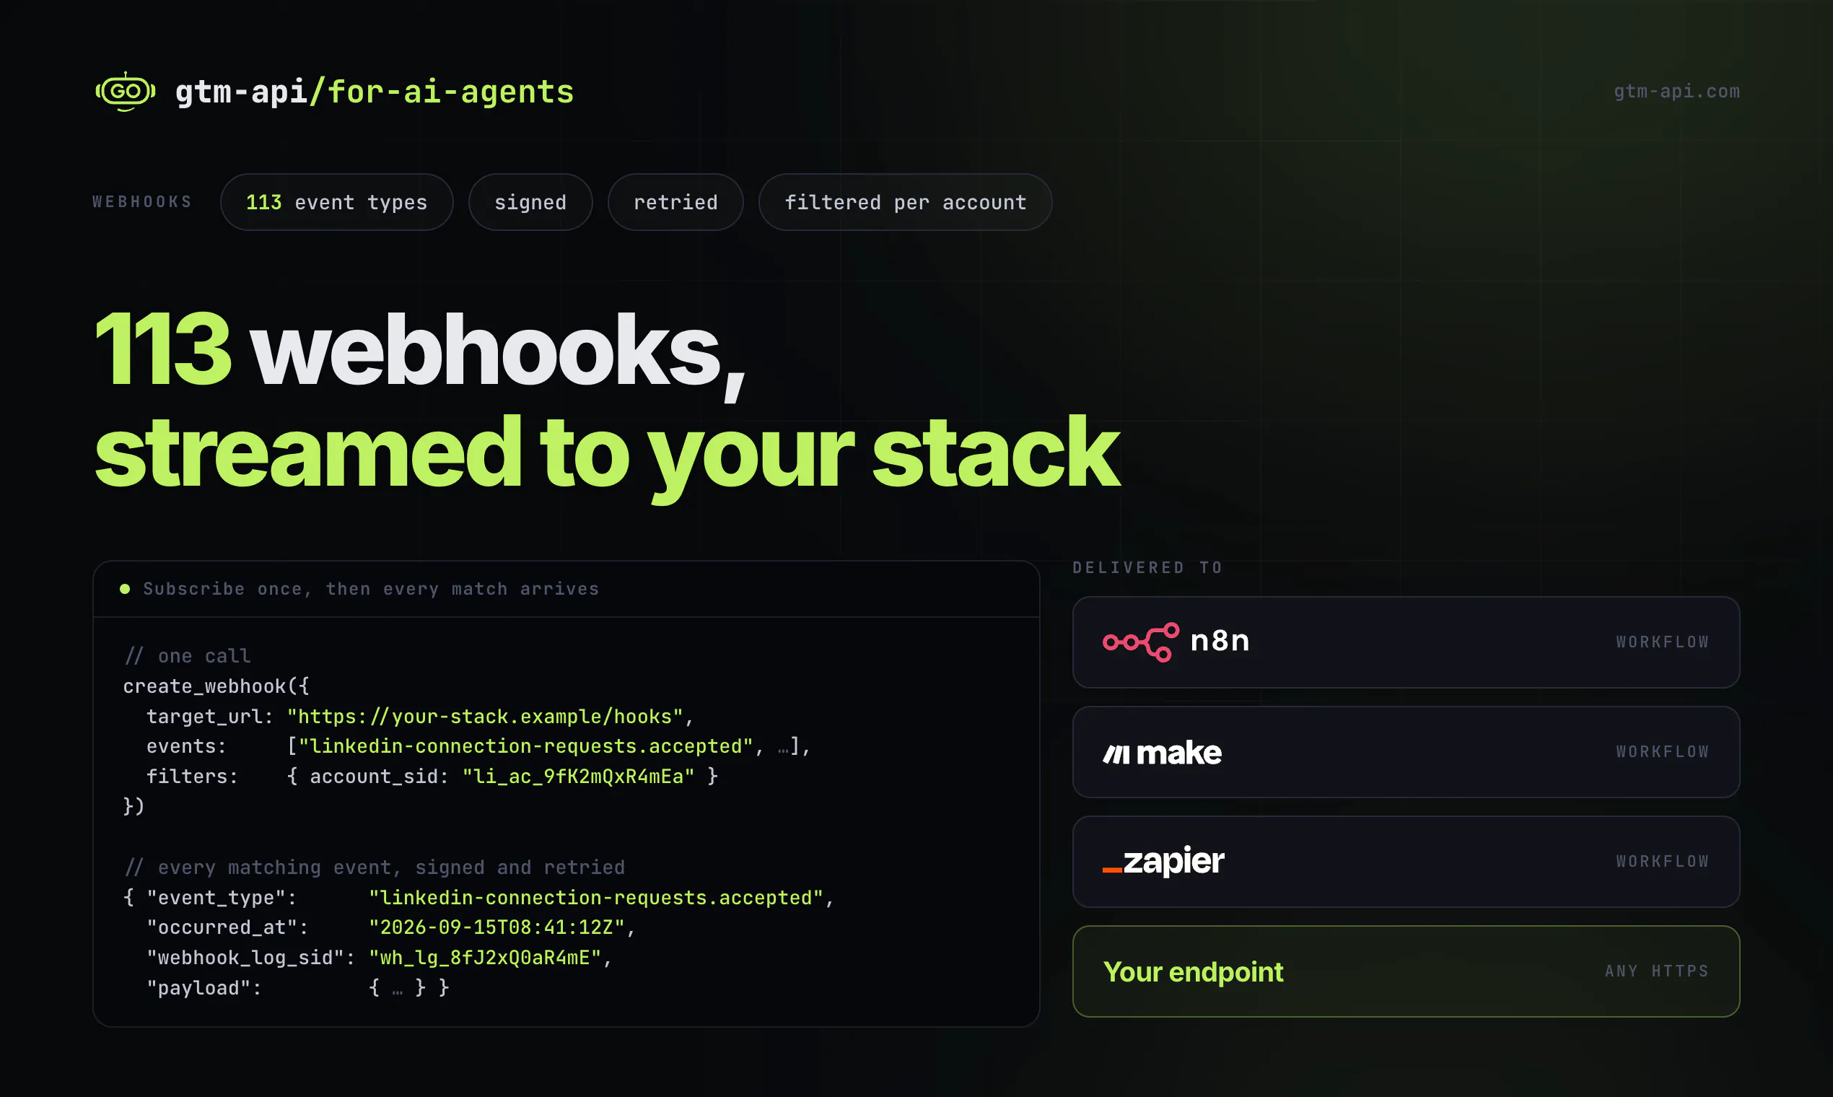Click the 'WEBHOOKS' section label
The height and width of the screenshot is (1097, 1833).
[x=142, y=202]
